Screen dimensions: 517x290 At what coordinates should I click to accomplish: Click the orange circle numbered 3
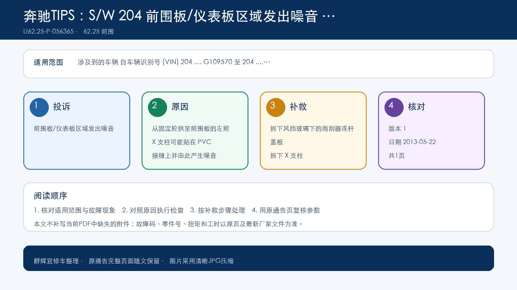276,107
